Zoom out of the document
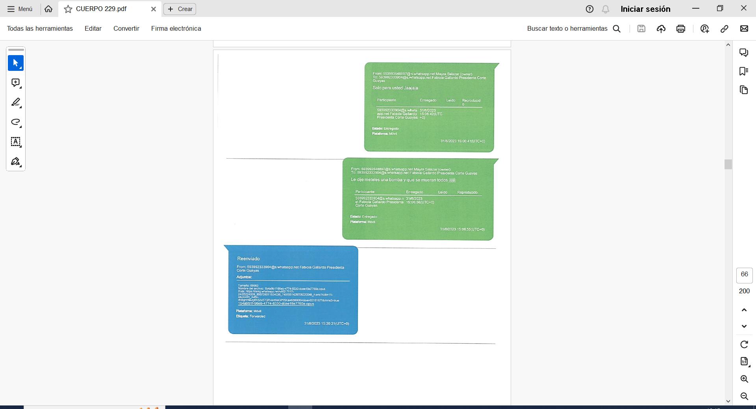756x409 pixels. coord(744,396)
